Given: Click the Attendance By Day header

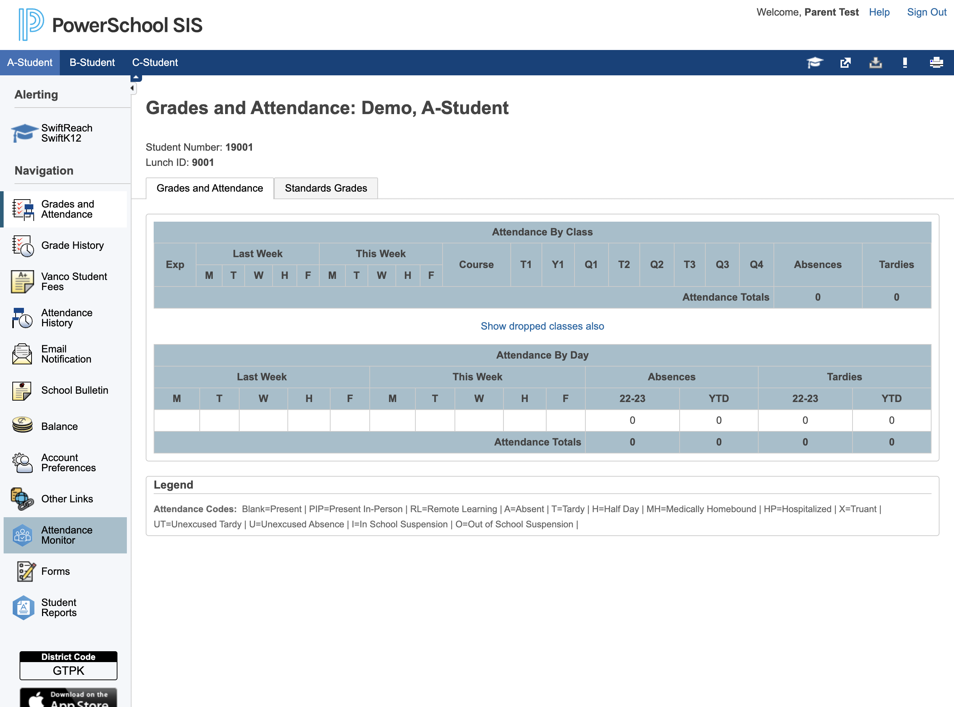Looking at the screenshot, I should [542, 355].
